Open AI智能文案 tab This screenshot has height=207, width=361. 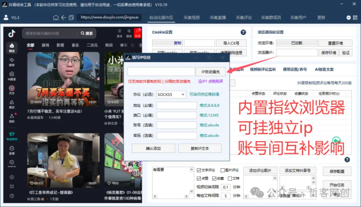(x=324, y=69)
